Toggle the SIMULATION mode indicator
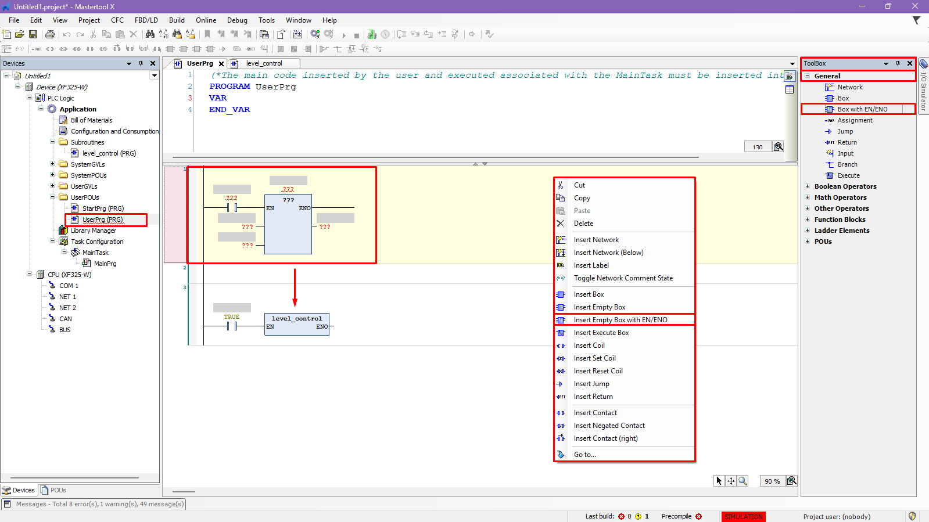The image size is (929, 522). pyautogui.click(x=743, y=517)
